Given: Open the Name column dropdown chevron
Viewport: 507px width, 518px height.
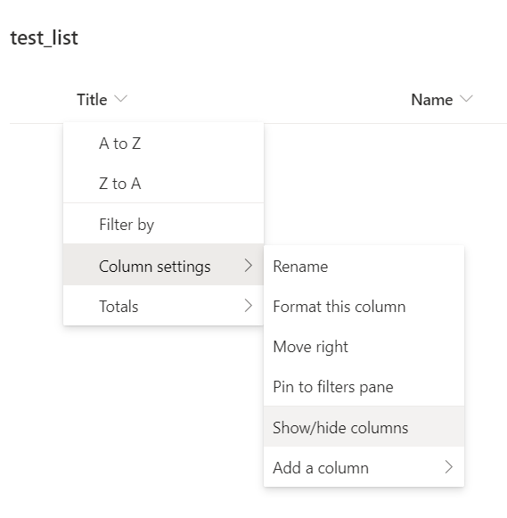Looking at the screenshot, I should coord(466,99).
